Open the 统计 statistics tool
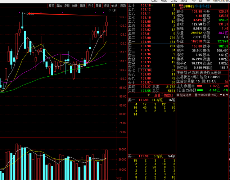 coord(75,6)
